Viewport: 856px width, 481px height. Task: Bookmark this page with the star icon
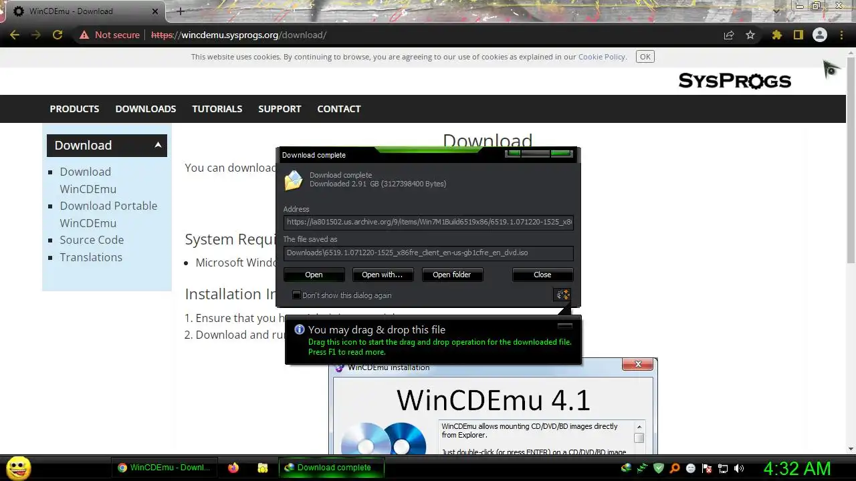[x=750, y=35]
